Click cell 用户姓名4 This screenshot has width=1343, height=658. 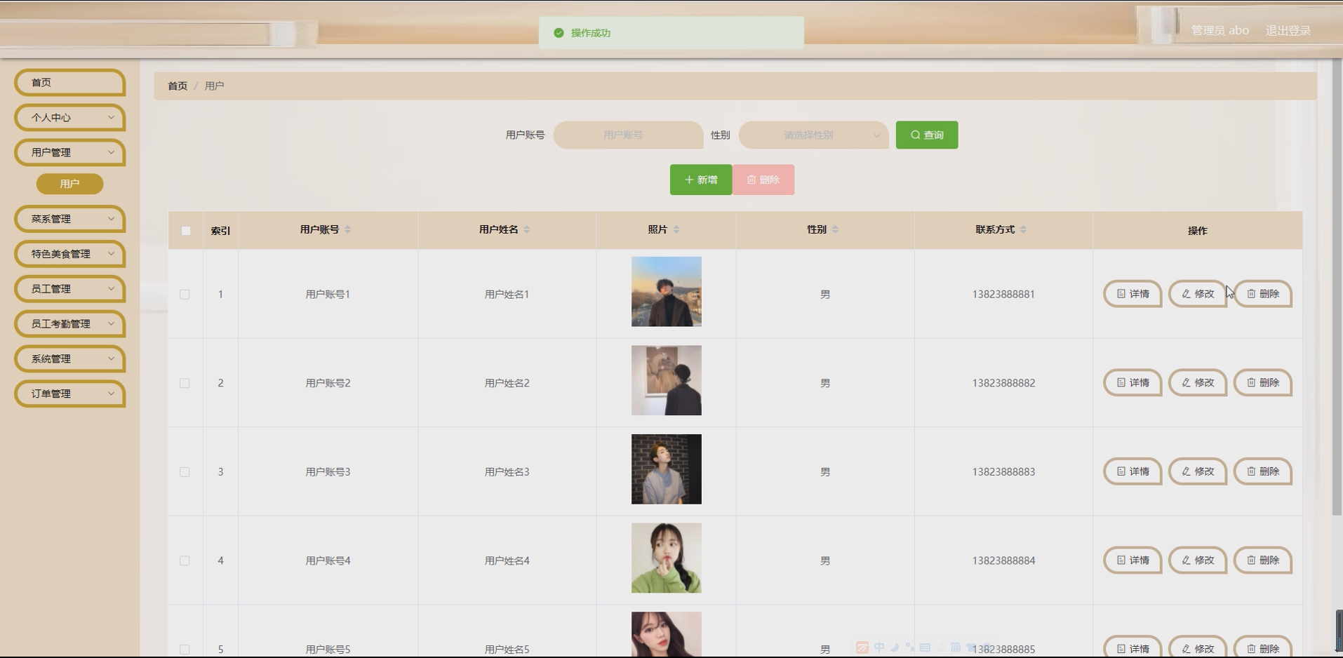507,560
